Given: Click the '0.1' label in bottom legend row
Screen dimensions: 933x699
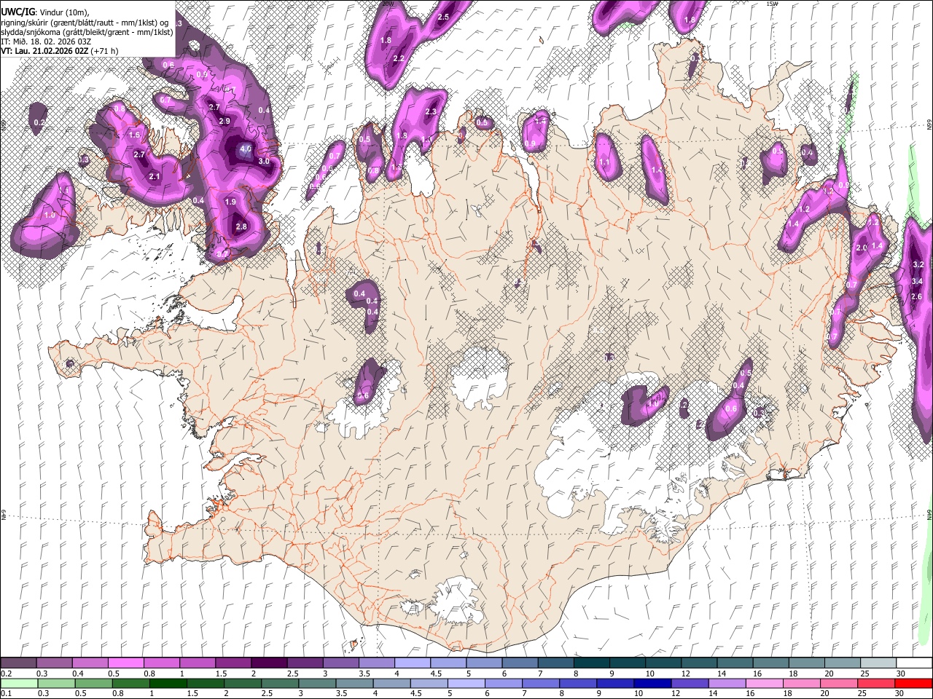Looking at the screenshot, I should (5, 693).
